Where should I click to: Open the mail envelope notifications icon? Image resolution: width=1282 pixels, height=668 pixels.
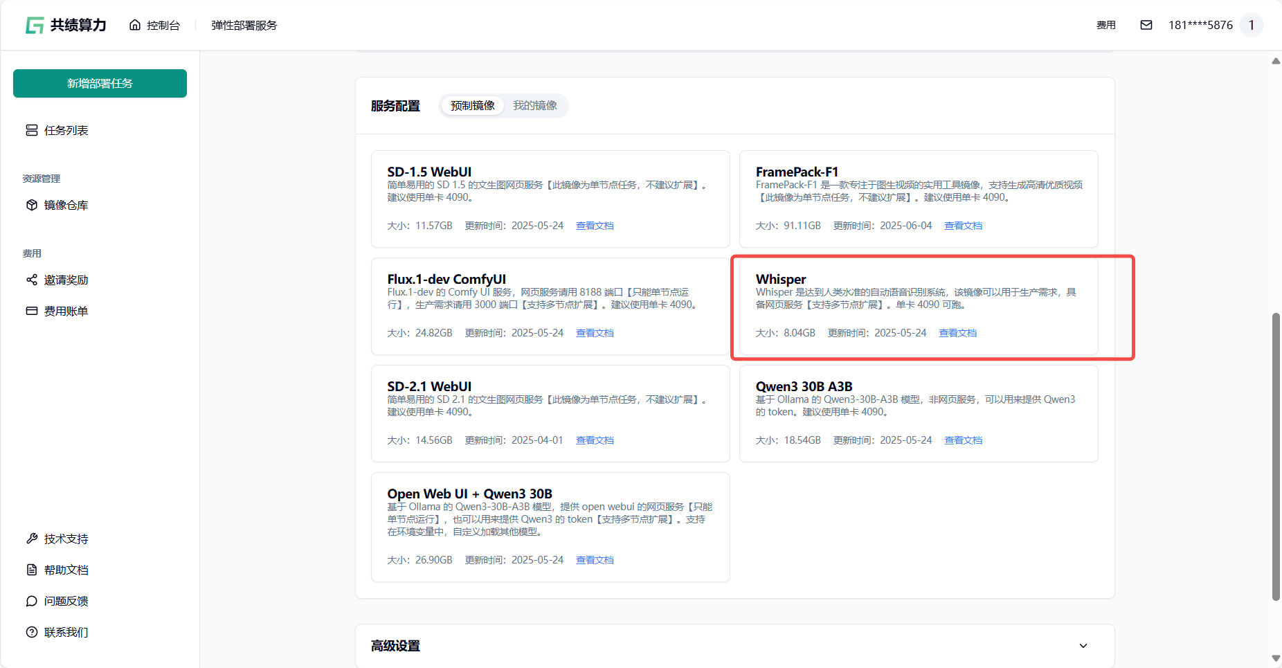(x=1146, y=26)
